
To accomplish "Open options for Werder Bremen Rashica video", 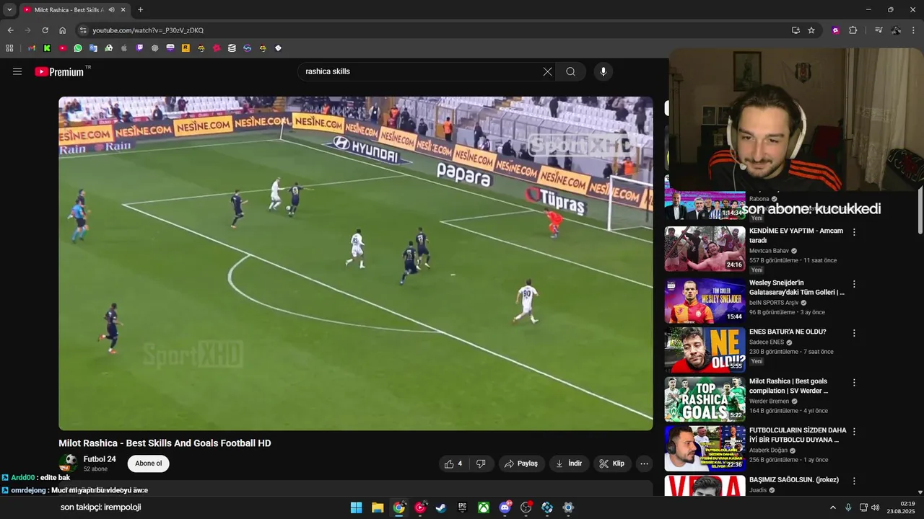I will pyautogui.click(x=854, y=382).
